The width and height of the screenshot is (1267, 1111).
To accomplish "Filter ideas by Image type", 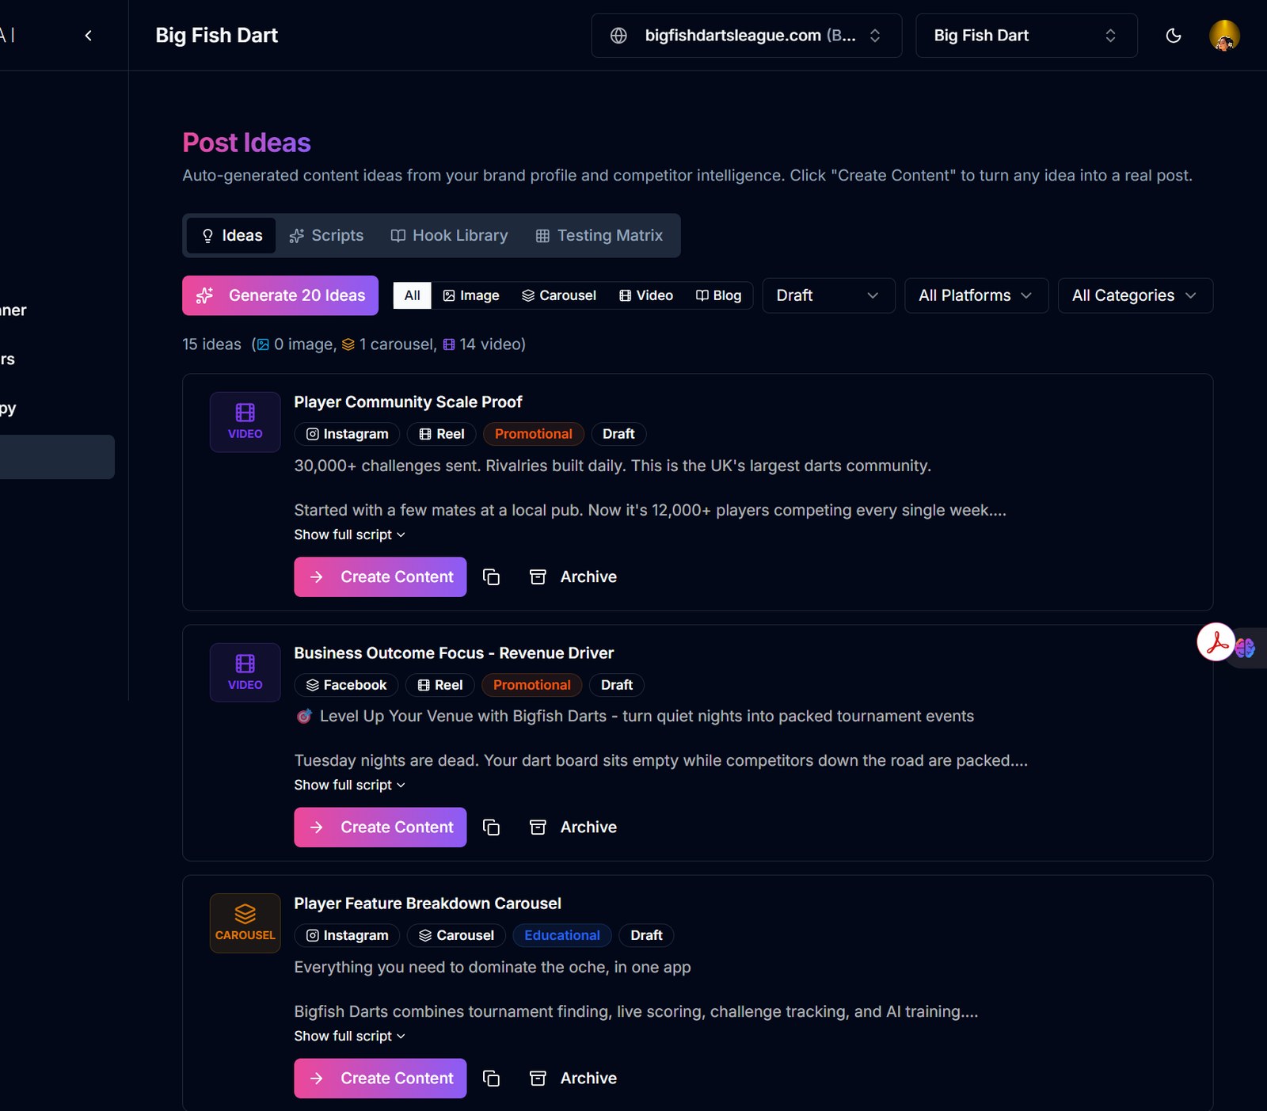I will [471, 295].
